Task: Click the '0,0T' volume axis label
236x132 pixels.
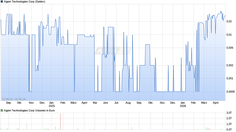Action: 229,129
